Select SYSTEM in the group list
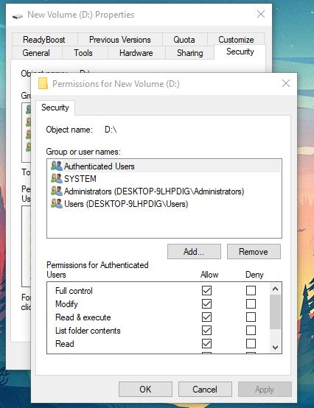Image resolution: width=314 pixels, height=408 pixels. pos(164,178)
